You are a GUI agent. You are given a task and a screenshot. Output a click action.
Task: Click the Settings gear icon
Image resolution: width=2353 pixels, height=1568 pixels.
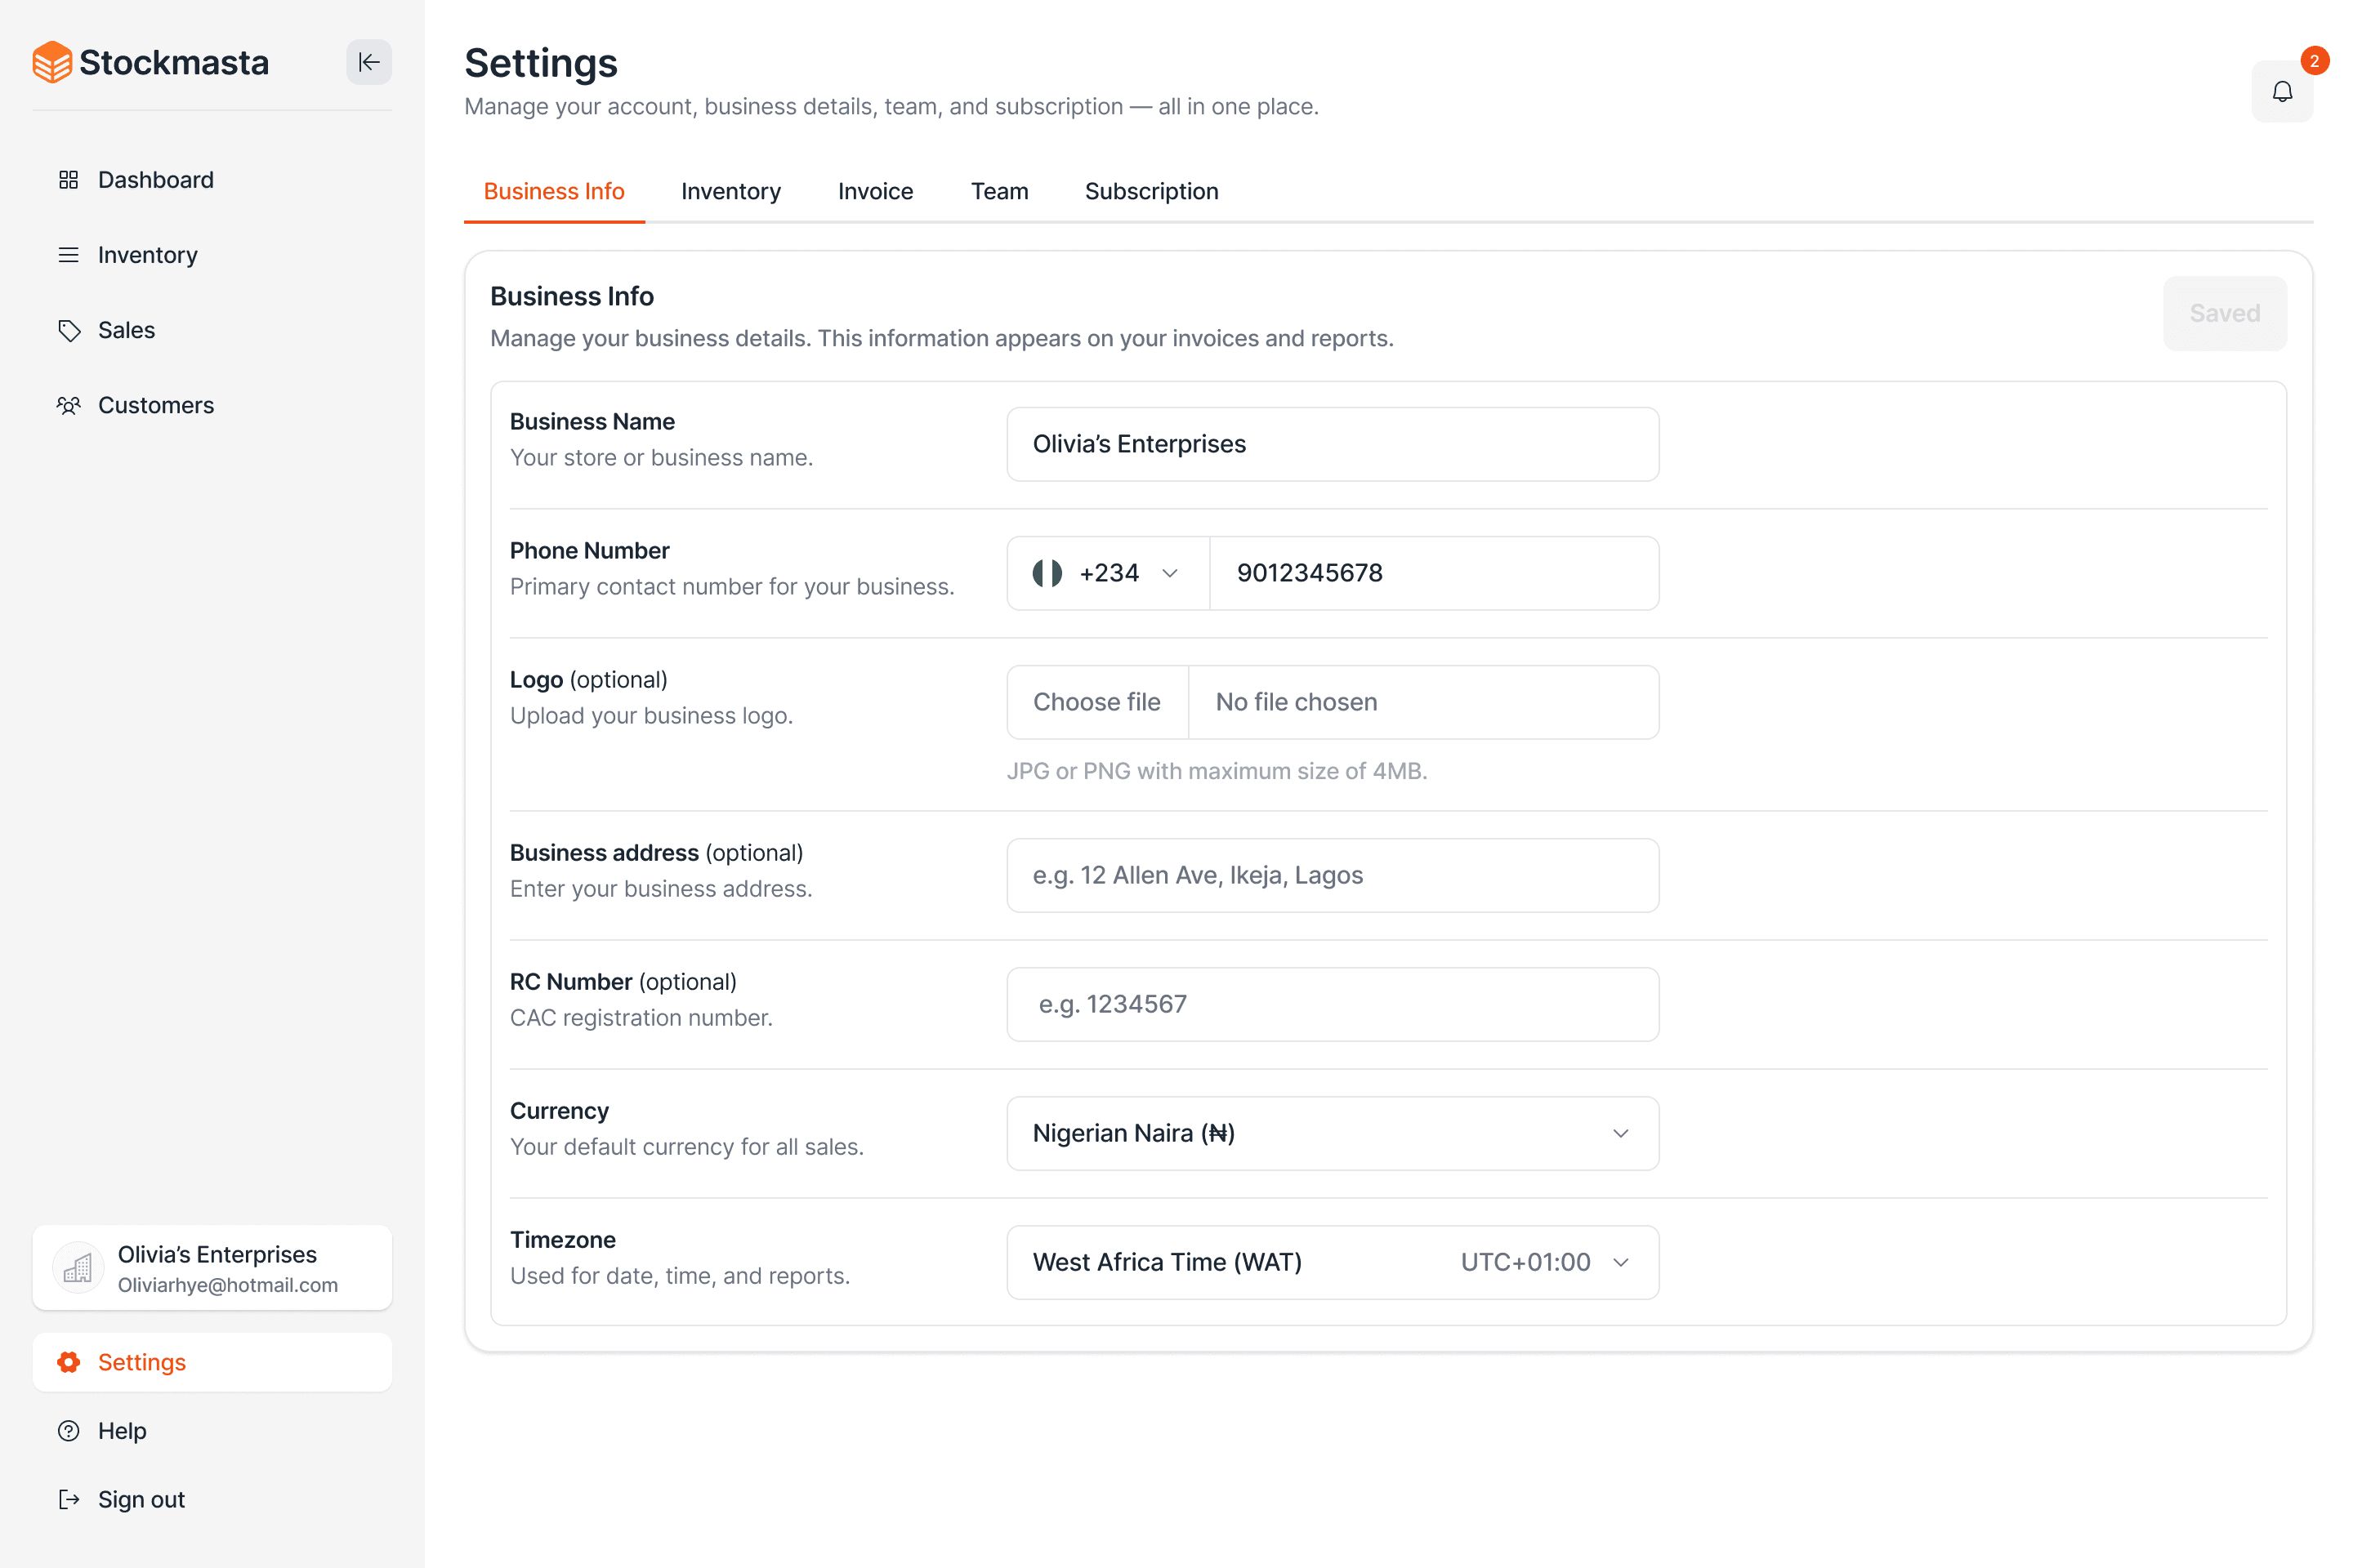coord(68,1362)
